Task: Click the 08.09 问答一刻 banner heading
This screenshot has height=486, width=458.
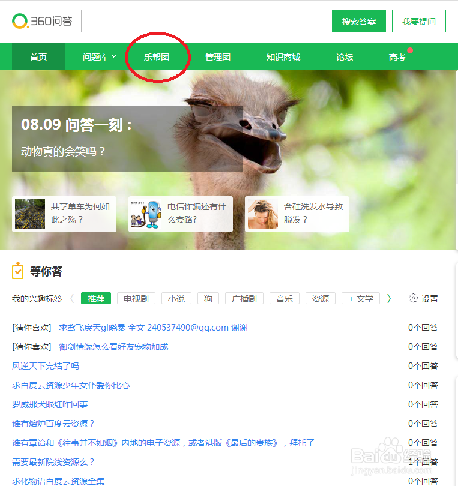Action: [77, 125]
